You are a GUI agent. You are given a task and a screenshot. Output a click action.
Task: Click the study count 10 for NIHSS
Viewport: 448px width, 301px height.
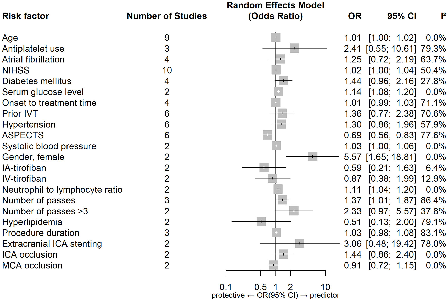[167, 70]
